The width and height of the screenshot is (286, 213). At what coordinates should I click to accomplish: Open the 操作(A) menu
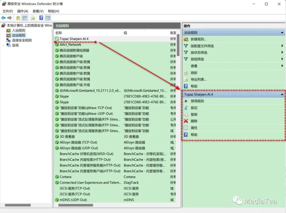click(23, 11)
